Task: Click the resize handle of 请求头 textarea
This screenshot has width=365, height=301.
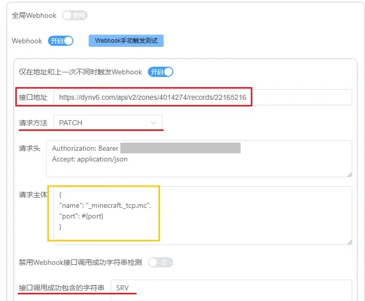Action: 349,174
